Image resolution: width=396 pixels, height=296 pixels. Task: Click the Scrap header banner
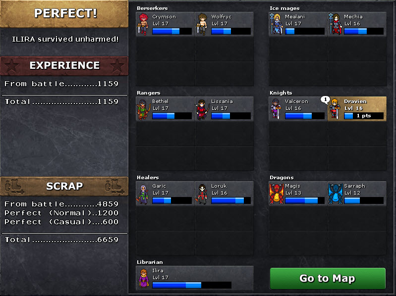[x=64, y=186]
